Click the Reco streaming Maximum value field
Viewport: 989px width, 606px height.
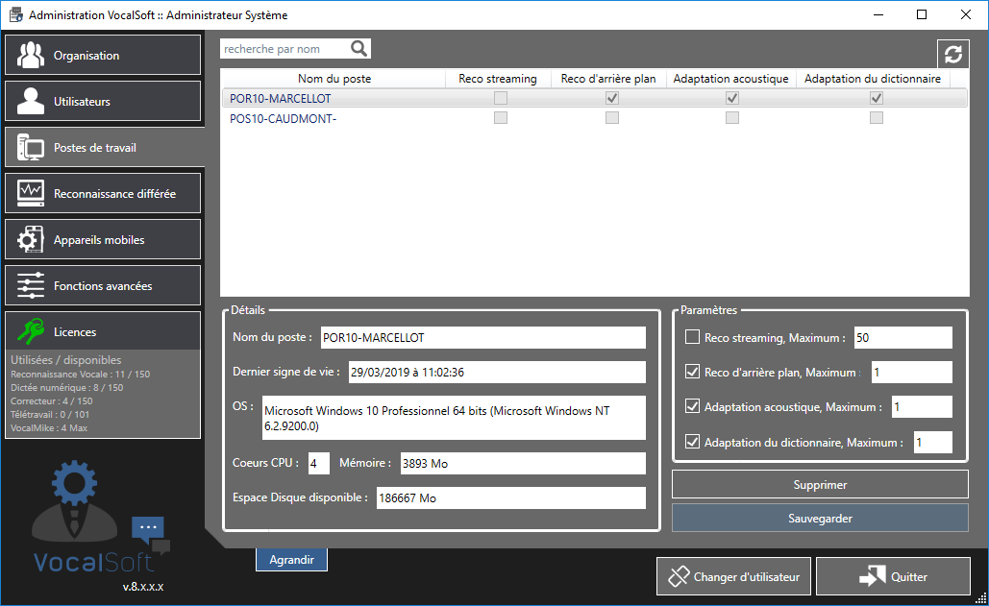click(x=903, y=338)
